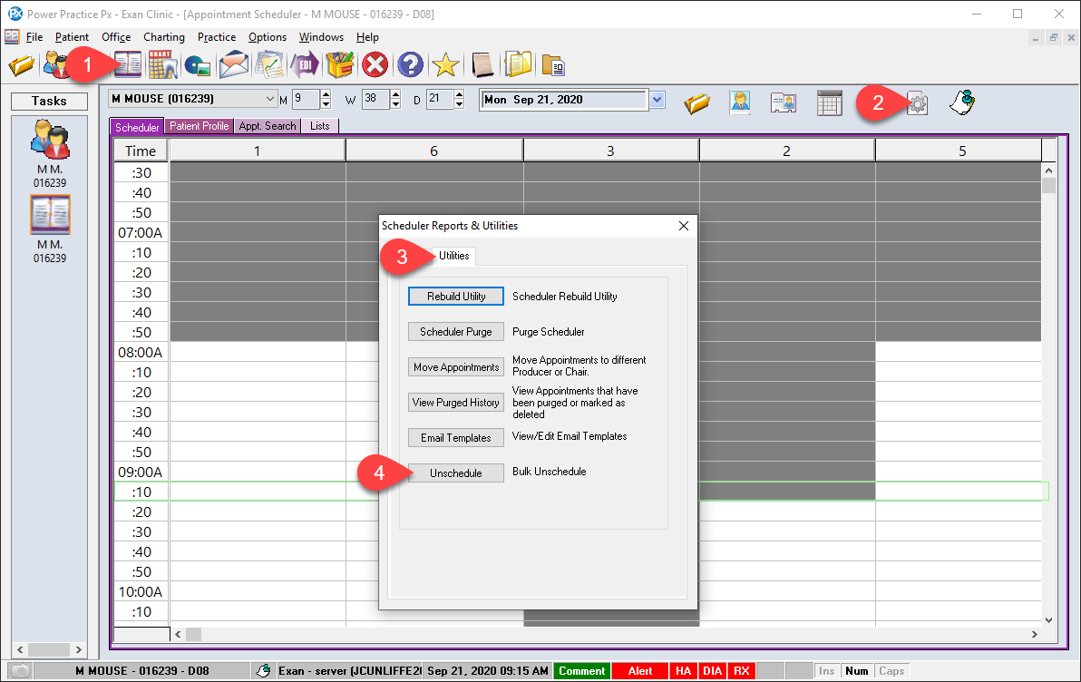Open the date picker dropdown arrow
This screenshot has width=1081, height=682.
[657, 100]
